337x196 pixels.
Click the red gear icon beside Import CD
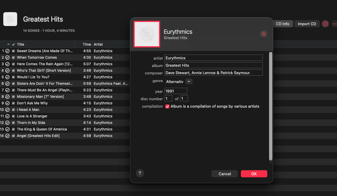[325, 24]
